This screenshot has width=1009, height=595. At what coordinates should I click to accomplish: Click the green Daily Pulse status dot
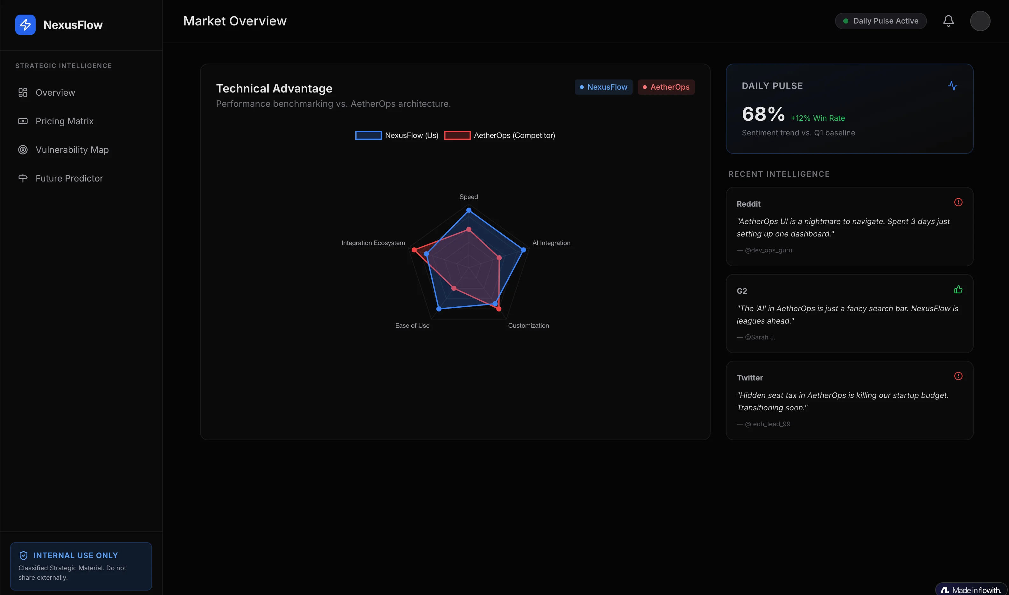(x=846, y=21)
